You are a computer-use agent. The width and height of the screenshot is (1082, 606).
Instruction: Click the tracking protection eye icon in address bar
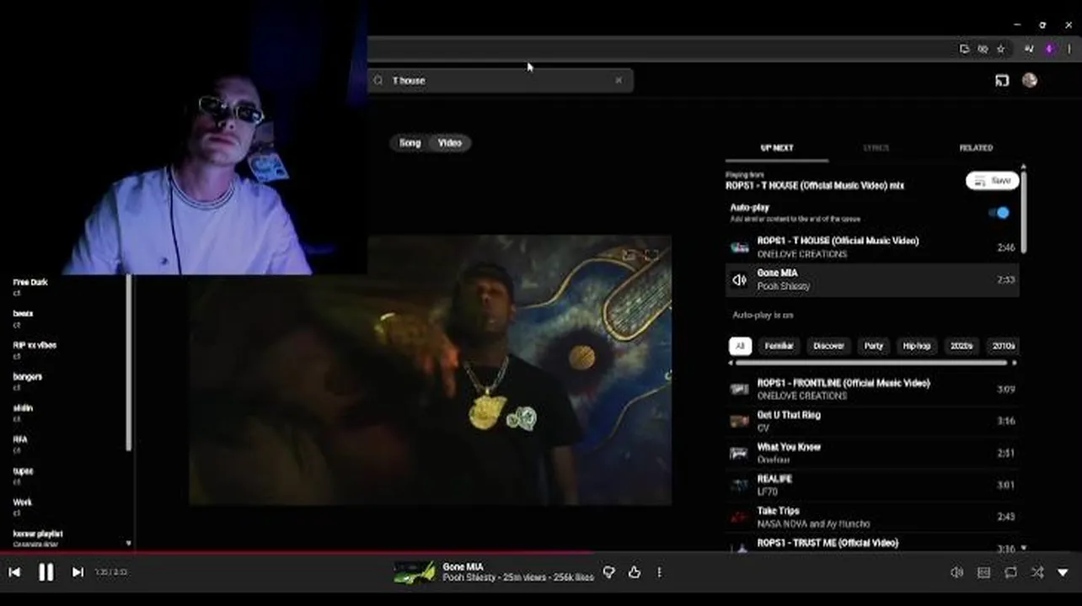[983, 49]
